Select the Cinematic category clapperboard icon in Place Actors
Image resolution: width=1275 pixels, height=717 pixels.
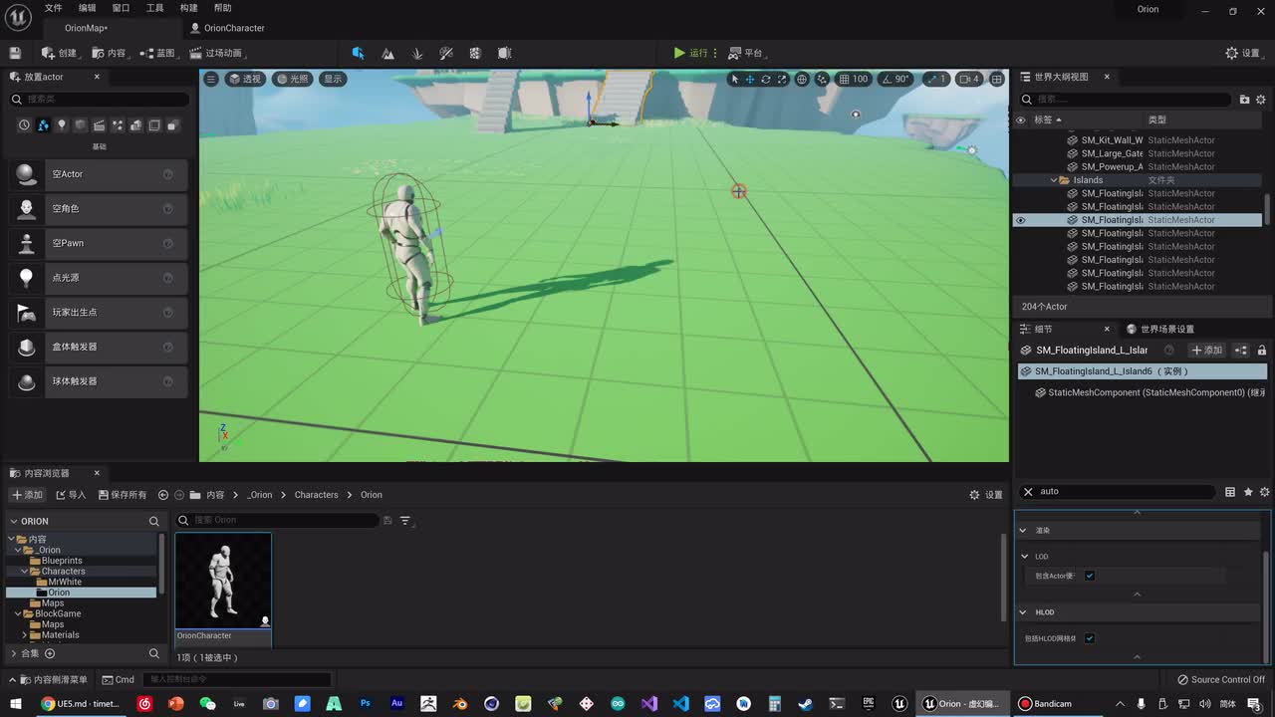coord(99,125)
